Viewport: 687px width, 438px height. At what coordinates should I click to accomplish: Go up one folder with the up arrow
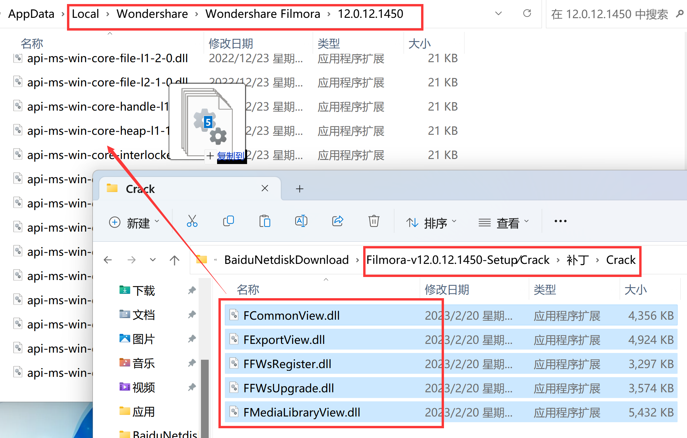(x=174, y=260)
